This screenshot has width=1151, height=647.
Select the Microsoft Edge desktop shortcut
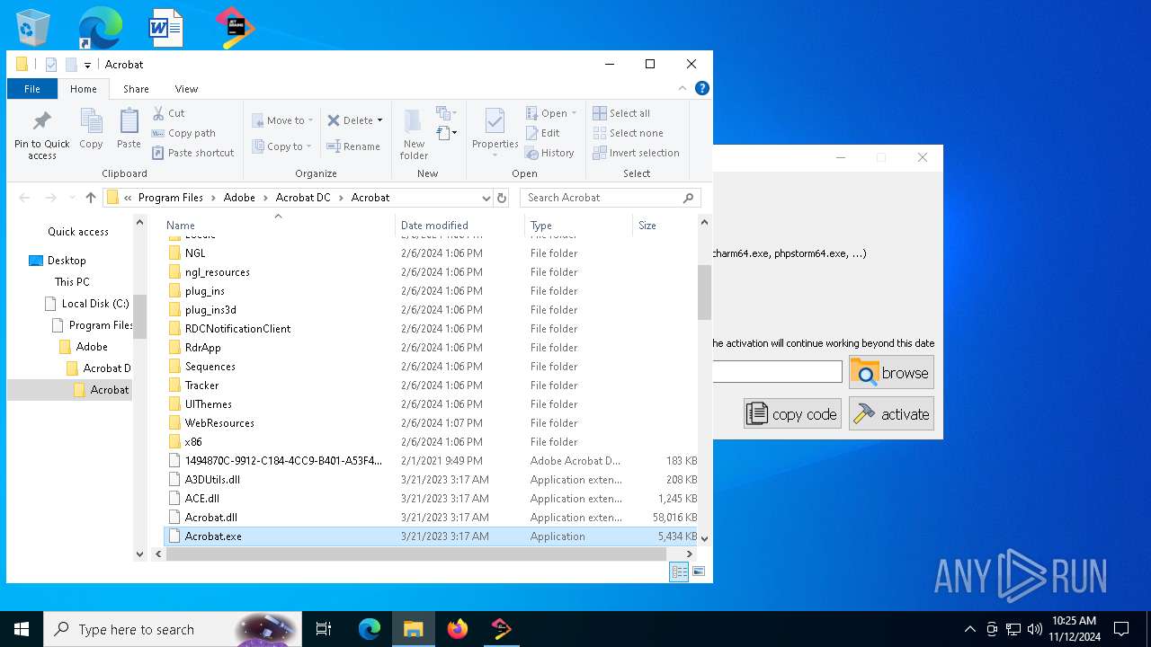click(x=100, y=27)
